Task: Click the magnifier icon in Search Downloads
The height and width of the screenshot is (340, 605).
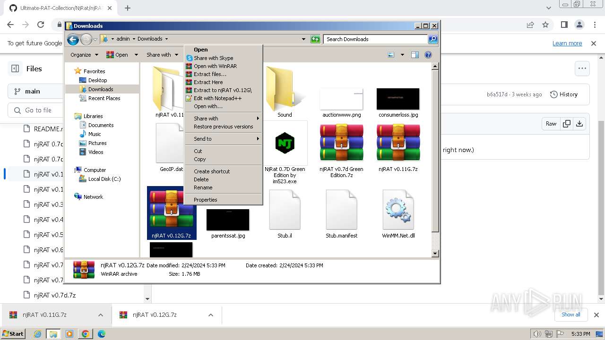Action: click(432, 39)
